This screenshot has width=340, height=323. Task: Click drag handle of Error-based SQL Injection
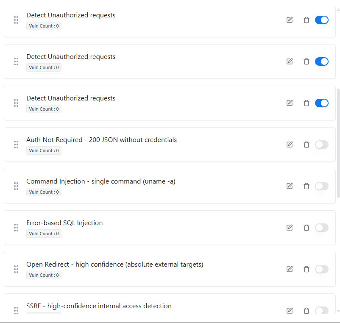point(16,228)
